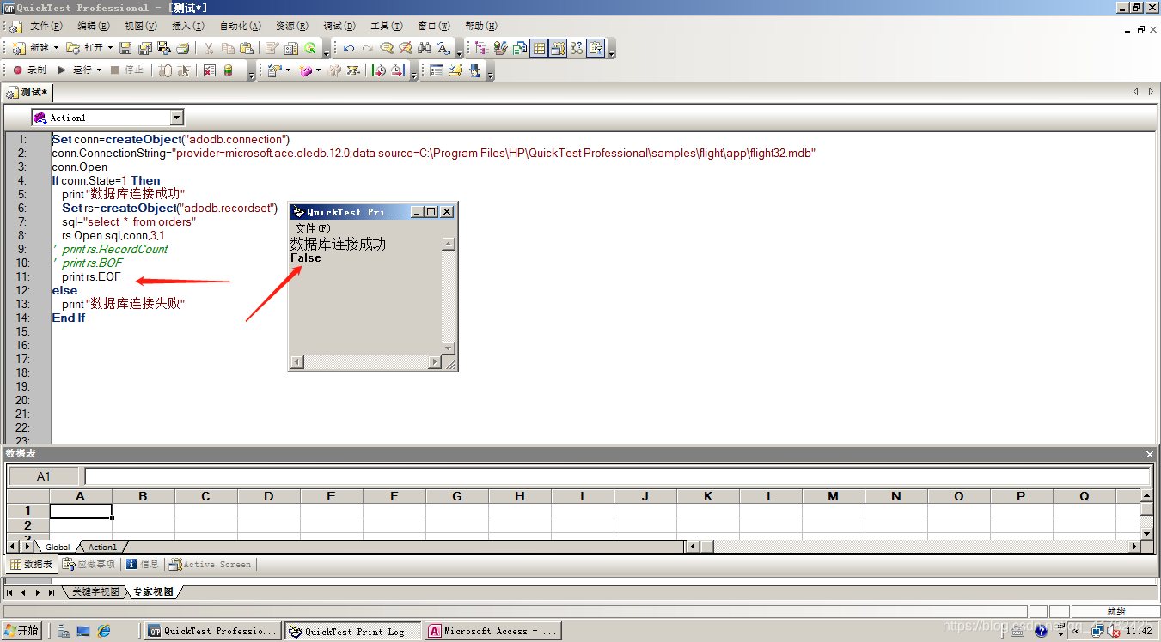Open the 视图(V) menu
Viewport: 1161px width, 642px height.
[x=140, y=27]
